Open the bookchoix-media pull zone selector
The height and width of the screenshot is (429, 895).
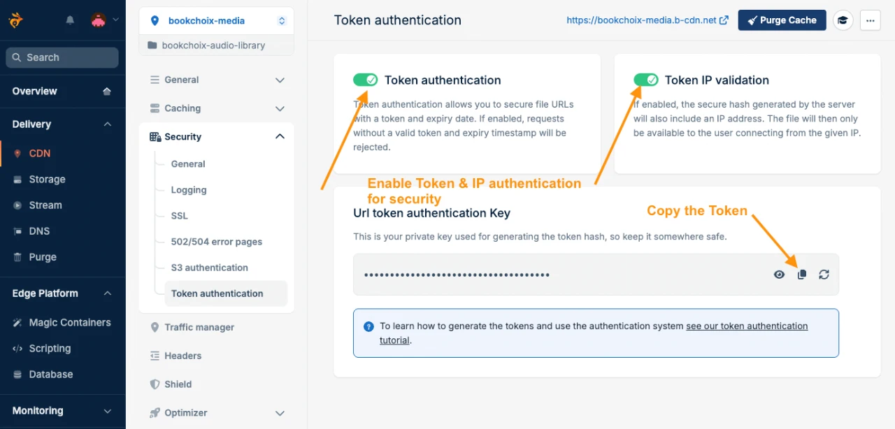point(217,20)
